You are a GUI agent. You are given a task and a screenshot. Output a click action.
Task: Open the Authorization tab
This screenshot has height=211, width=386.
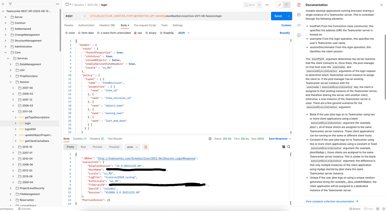86,25
